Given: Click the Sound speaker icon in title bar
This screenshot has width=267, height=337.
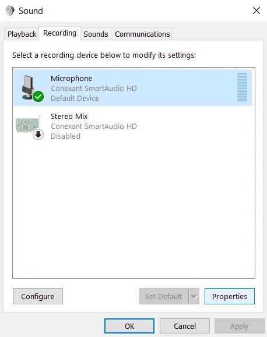Looking at the screenshot, I should (10, 10).
